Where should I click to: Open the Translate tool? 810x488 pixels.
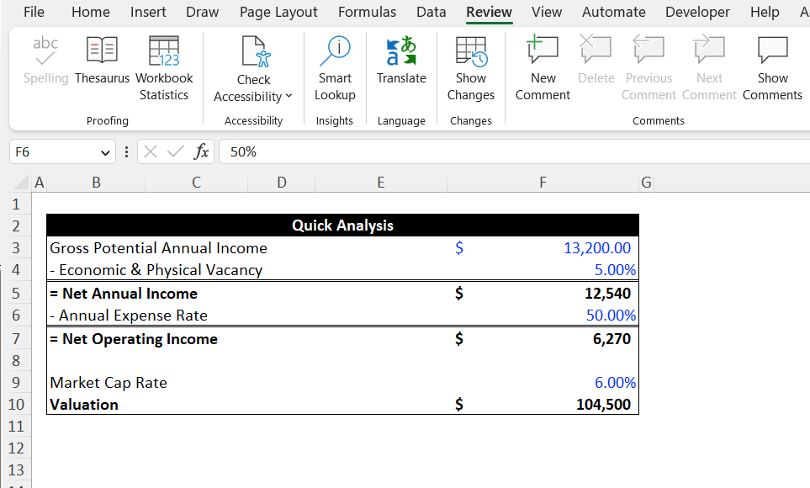(x=401, y=60)
